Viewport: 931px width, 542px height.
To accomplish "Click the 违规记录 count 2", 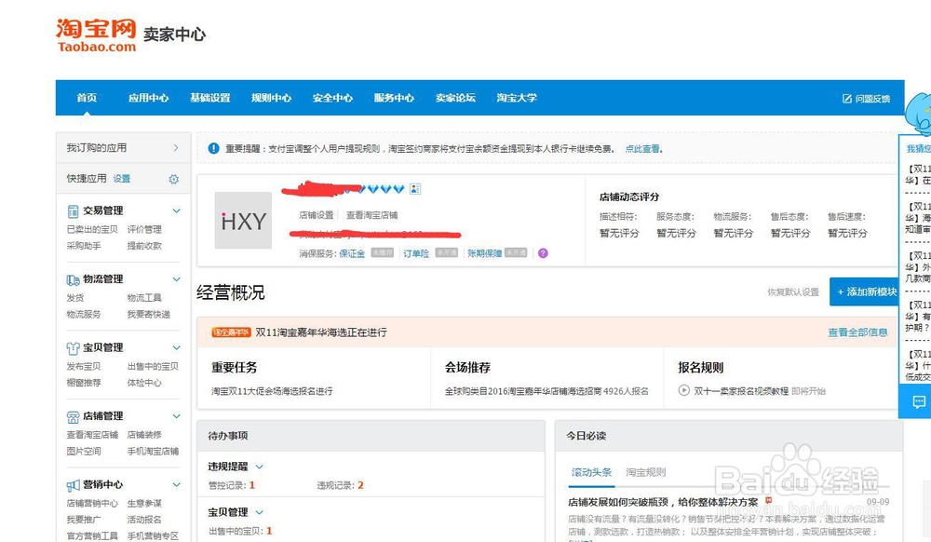I will (x=360, y=485).
